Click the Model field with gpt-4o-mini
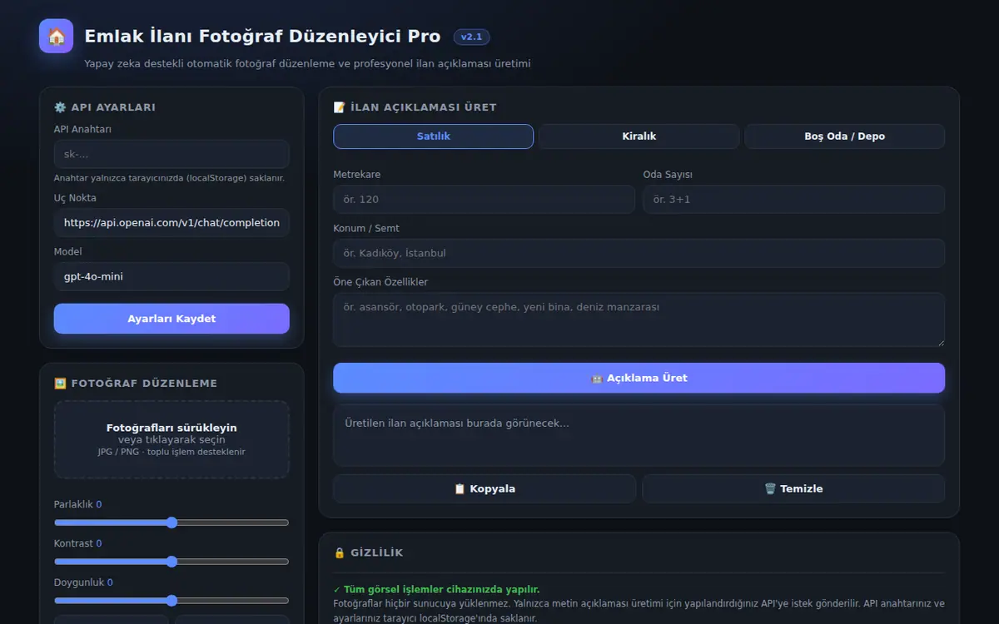 (171, 276)
